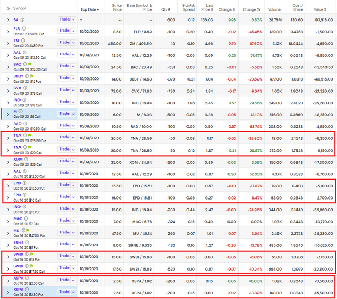Expand the BA position row
Image resolution: width=337 pixels, height=299 pixels.
8,20
